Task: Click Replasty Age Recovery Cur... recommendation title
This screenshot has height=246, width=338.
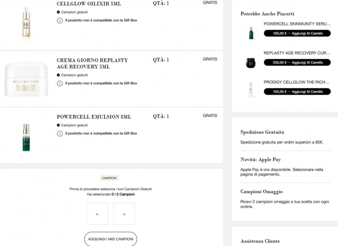Action: [x=297, y=53]
